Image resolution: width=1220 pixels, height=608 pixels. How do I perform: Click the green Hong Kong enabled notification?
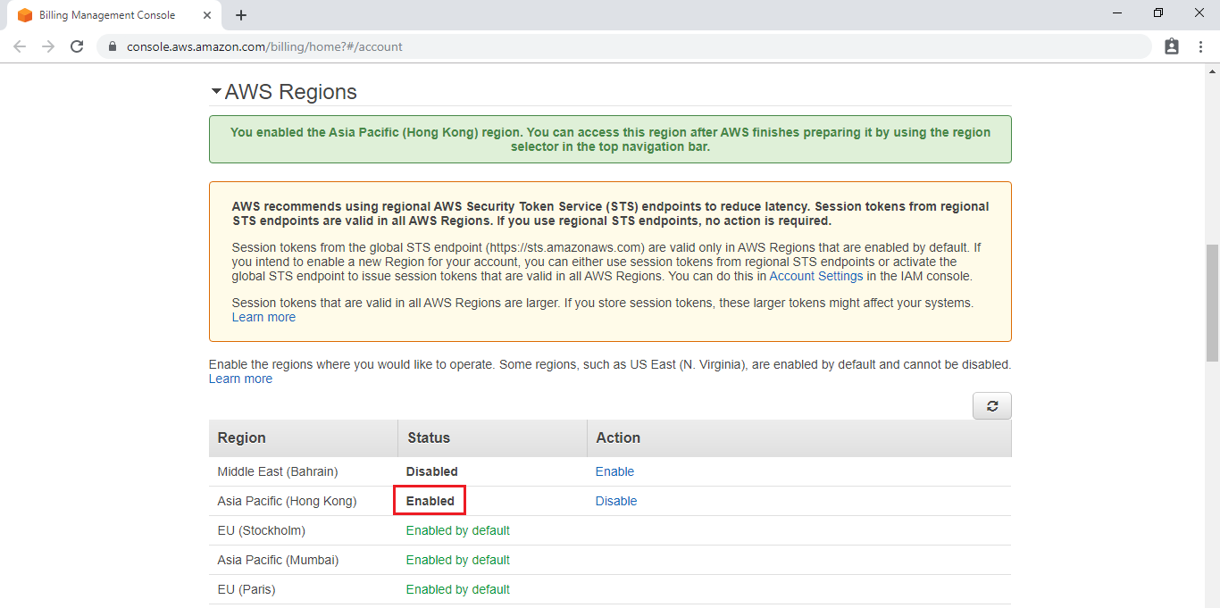(610, 139)
